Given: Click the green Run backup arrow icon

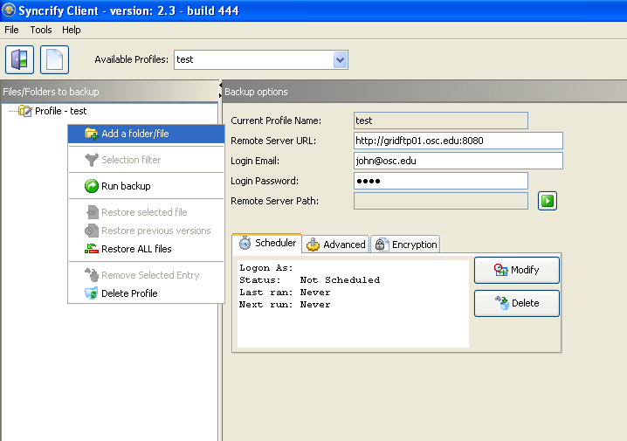Looking at the screenshot, I should click(91, 186).
